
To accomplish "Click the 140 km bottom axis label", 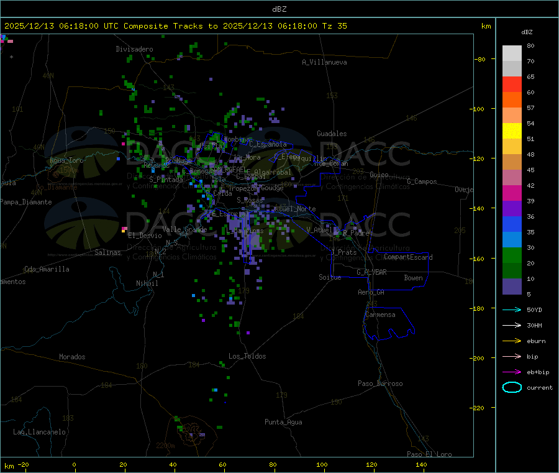I will coord(421,464).
